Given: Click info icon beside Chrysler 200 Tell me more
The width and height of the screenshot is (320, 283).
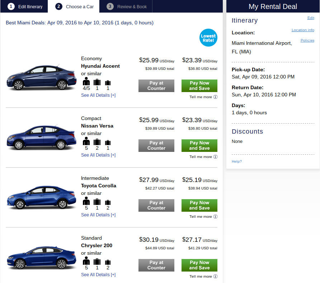Looking at the screenshot, I should click(x=215, y=277).
